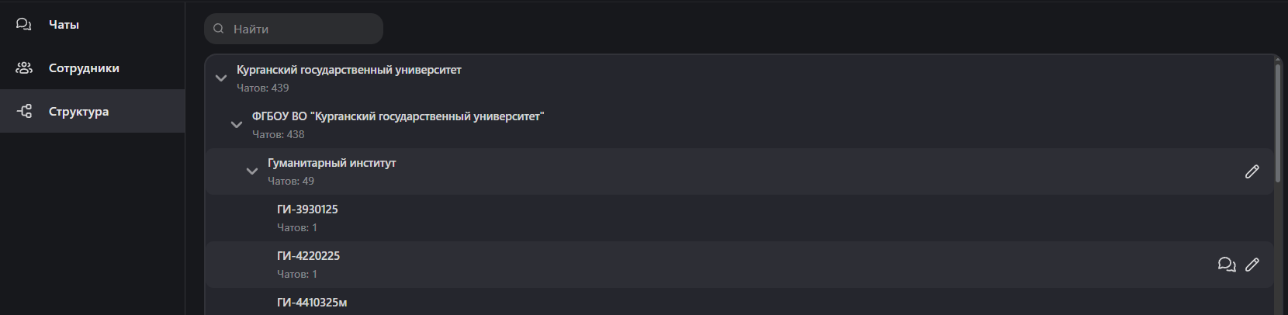Click the Чаты speech bubbles icon
This screenshot has height=315, width=1288.
pos(24,25)
